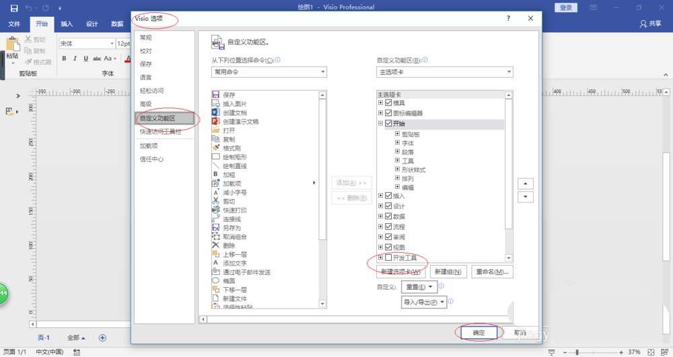
Task: Uncheck the 模具 tab checkbox
Action: click(x=388, y=103)
